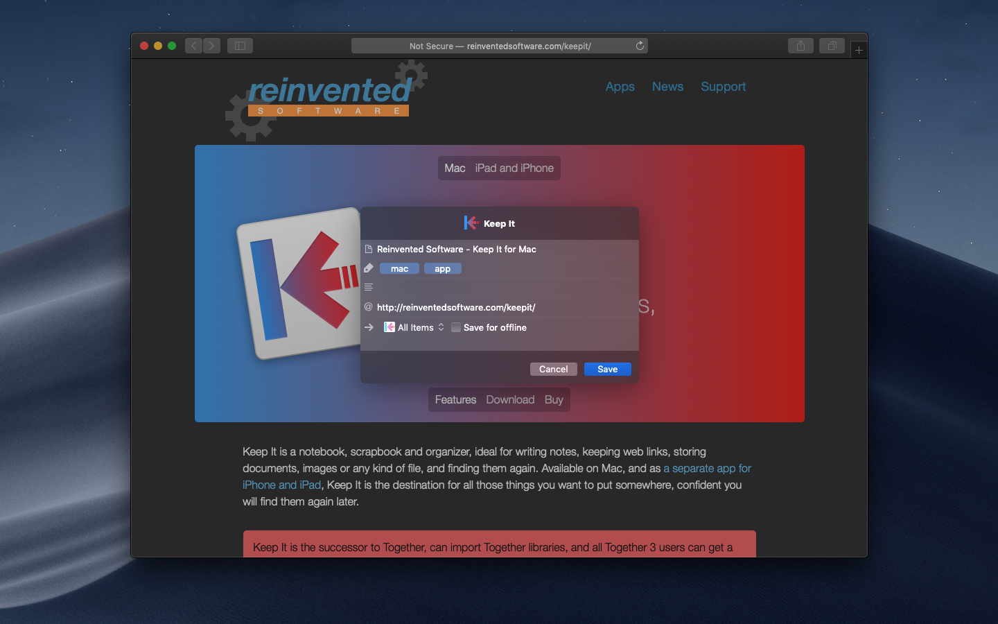Show tab overview icon in Safari toolbar
Image resolution: width=998 pixels, height=624 pixels.
click(x=832, y=46)
